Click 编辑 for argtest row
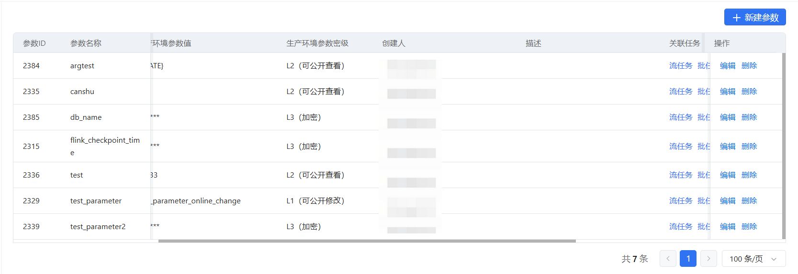 pyautogui.click(x=727, y=66)
